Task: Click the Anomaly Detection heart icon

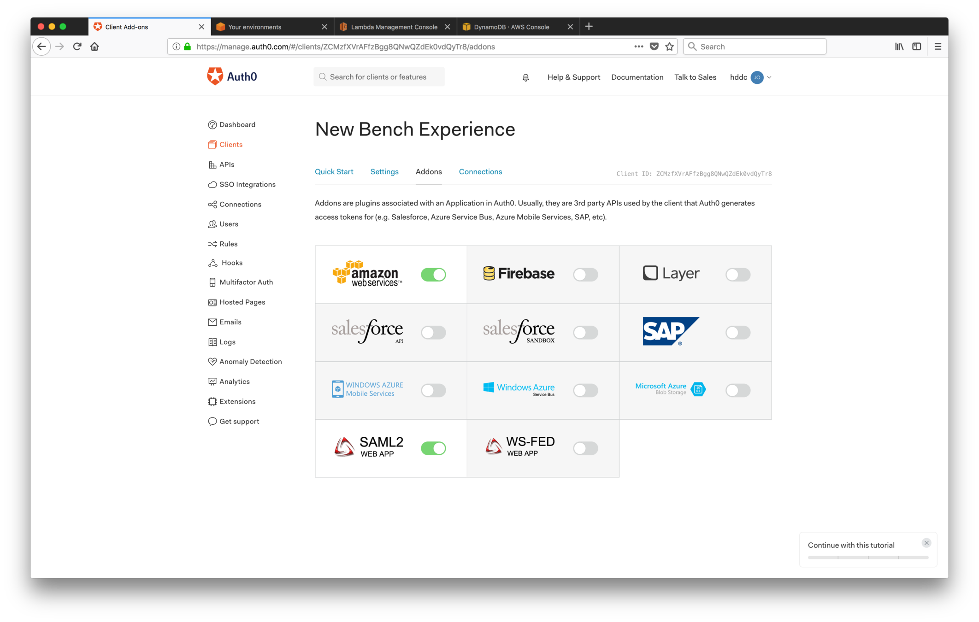Action: click(212, 362)
